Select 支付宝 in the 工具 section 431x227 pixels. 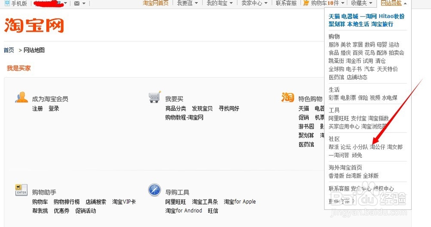coord(359,118)
